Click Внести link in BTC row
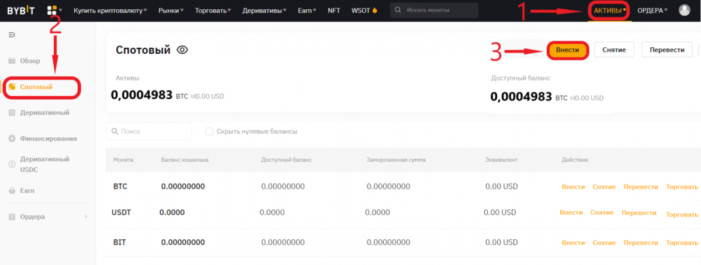Image resolution: width=701 pixels, height=265 pixels. 573,187
